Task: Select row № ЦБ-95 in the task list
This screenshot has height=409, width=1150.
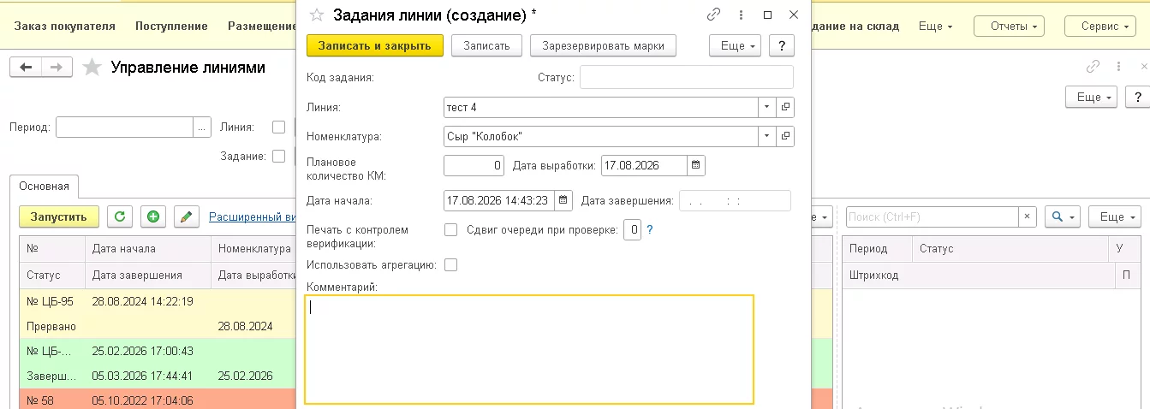Action: click(x=158, y=314)
